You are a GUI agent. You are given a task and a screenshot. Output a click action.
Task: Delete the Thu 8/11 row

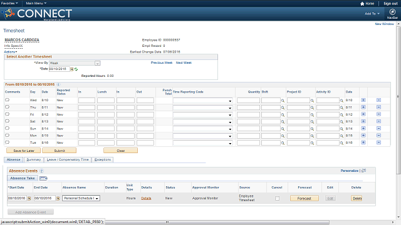[378, 107]
